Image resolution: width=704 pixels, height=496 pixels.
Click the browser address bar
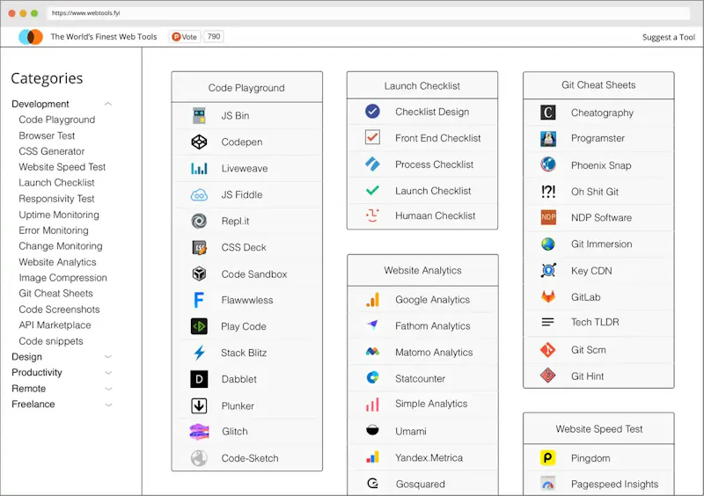[368, 13]
